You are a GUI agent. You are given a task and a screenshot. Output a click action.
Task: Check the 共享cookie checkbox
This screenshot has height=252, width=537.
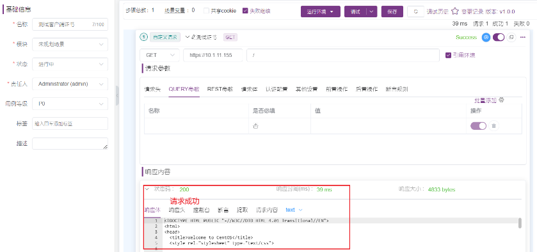(207, 11)
